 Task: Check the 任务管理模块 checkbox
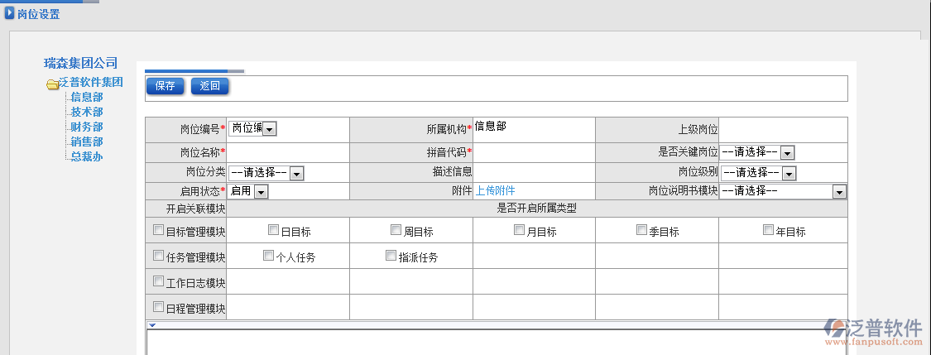159,256
